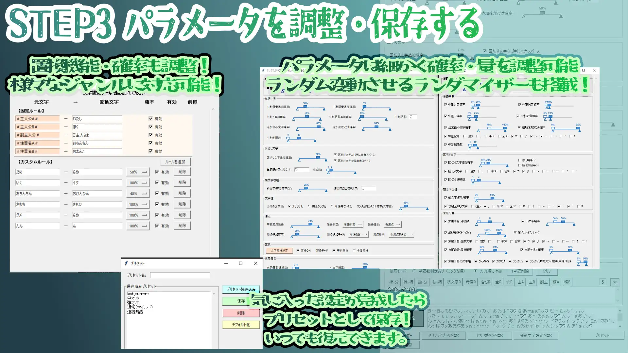Open the 50% probability dropdown for だめ rule

click(137, 172)
